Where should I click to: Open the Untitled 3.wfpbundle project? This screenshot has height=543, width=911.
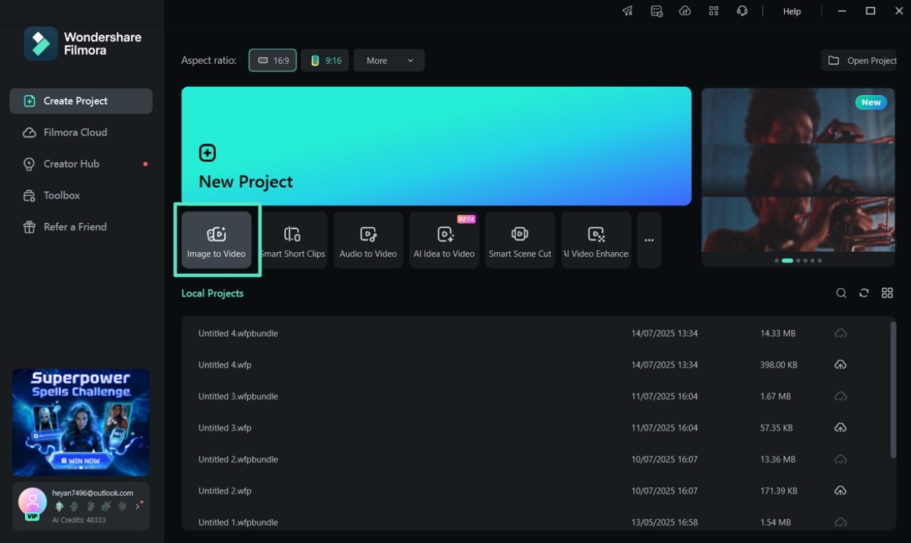534,397
